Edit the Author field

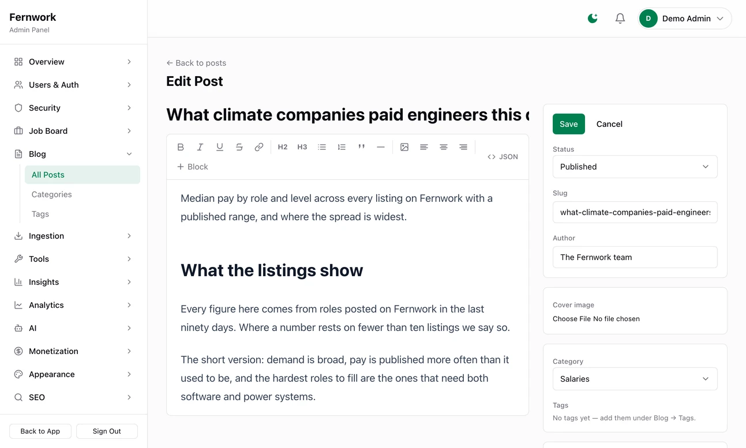click(635, 257)
